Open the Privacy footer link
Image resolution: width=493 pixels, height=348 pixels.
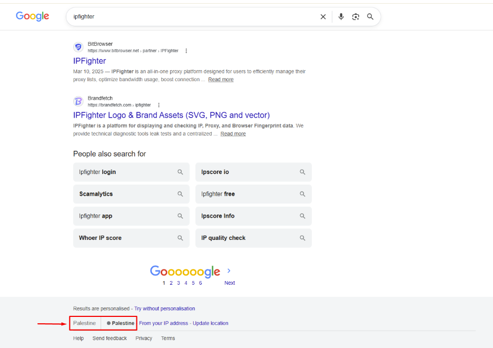[x=144, y=339]
